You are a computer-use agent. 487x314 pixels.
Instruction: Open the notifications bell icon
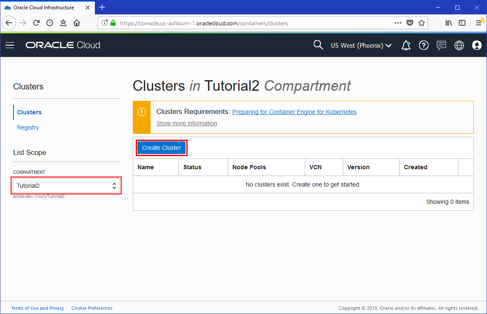point(406,46)
